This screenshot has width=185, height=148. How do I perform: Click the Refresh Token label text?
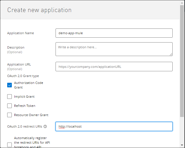coord(25,106)
